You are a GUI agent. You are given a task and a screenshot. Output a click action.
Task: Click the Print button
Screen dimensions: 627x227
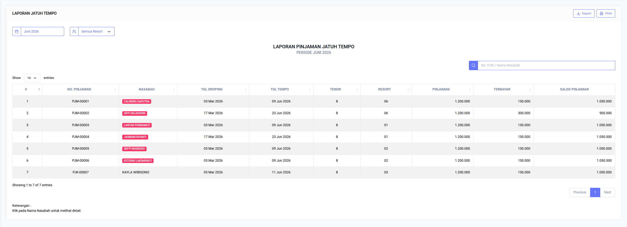point(606,14)
